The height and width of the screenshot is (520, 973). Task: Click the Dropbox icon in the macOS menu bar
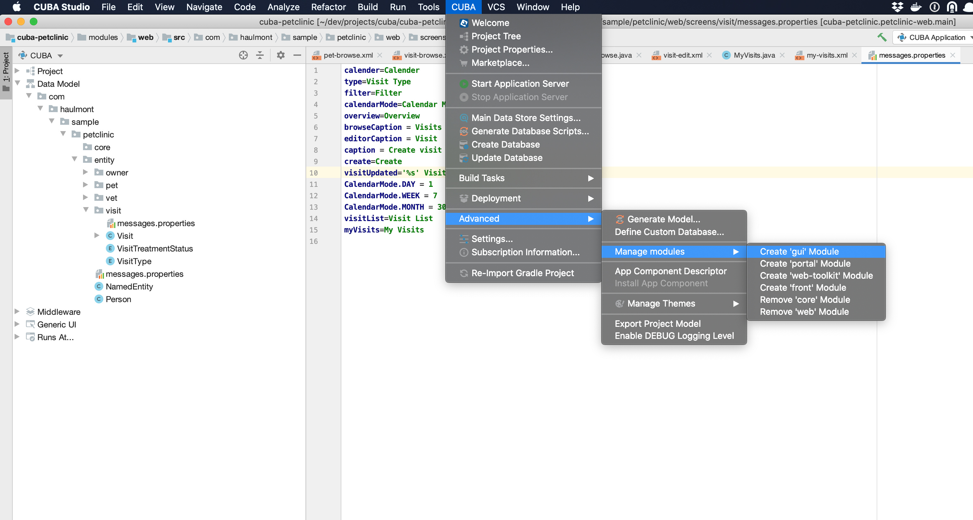tap(897, 7)
